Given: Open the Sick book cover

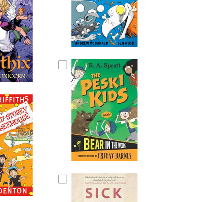Looking at the screenshot, I should (104, 187).
